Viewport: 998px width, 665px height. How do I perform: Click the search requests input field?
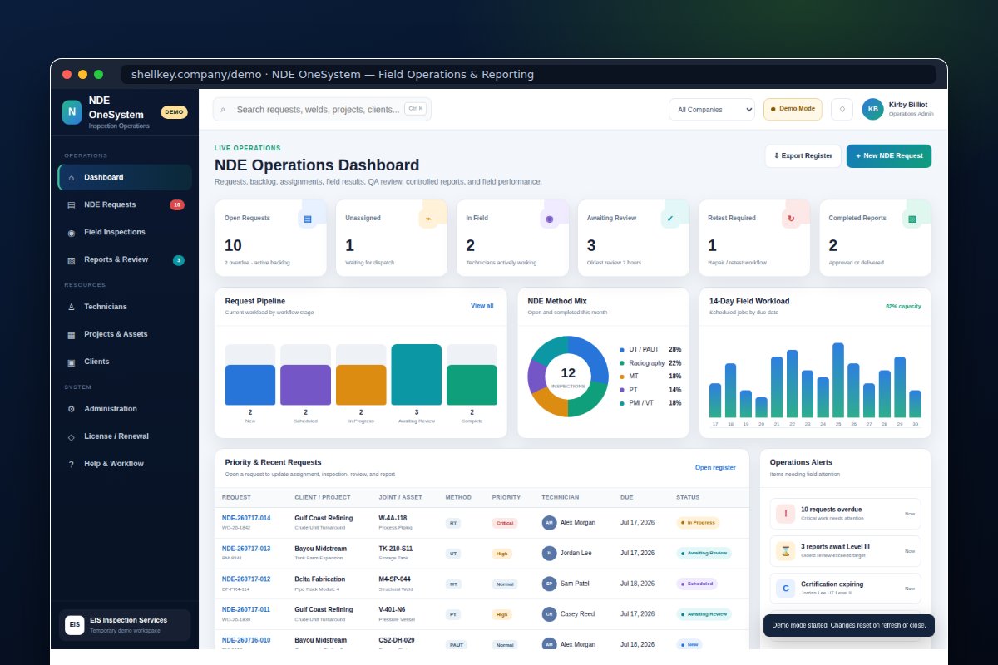(322, 109)
